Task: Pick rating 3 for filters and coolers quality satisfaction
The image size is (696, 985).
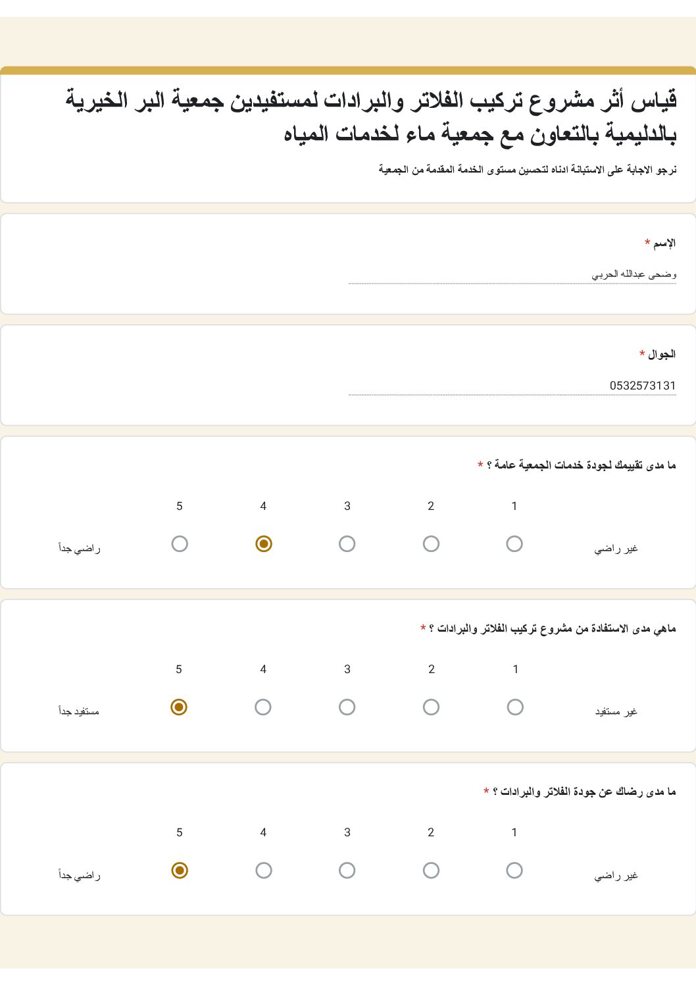Action: click(x=347, y=871)
